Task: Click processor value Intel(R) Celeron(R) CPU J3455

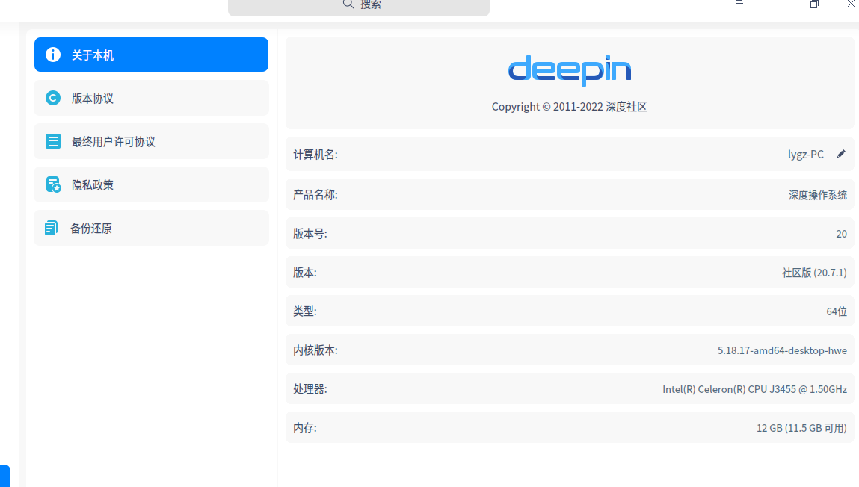Action: click(x=755, y=389)
